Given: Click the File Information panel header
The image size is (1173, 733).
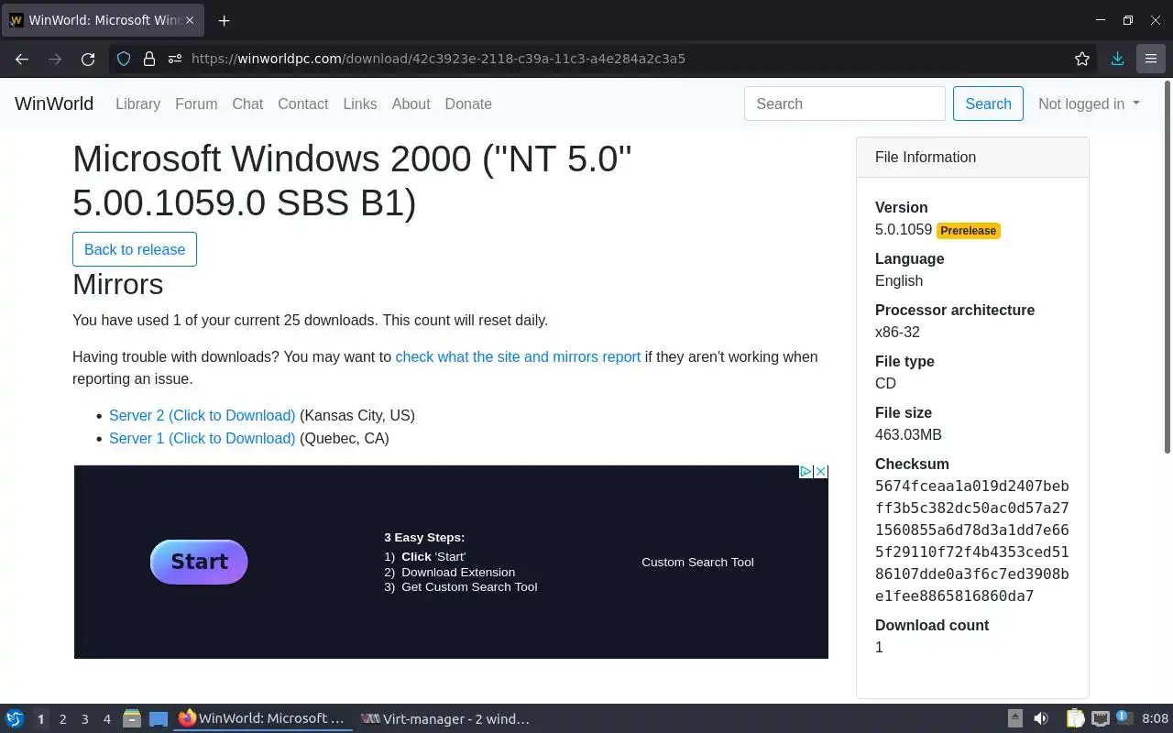Looking at the screenshot, I should (x=972, y=157).
